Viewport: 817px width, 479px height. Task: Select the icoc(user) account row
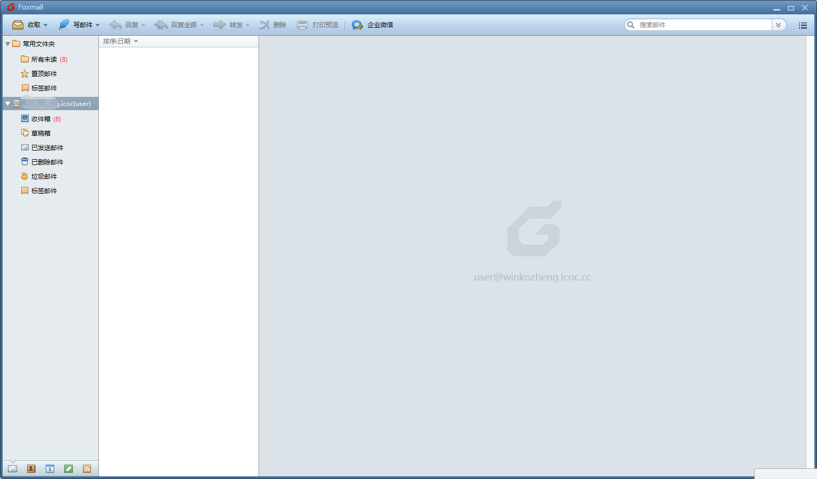coord(51,104)
